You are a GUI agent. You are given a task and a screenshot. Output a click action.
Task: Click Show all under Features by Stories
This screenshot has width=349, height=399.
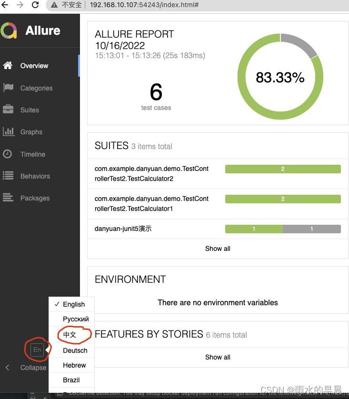[x=218, y=357]
